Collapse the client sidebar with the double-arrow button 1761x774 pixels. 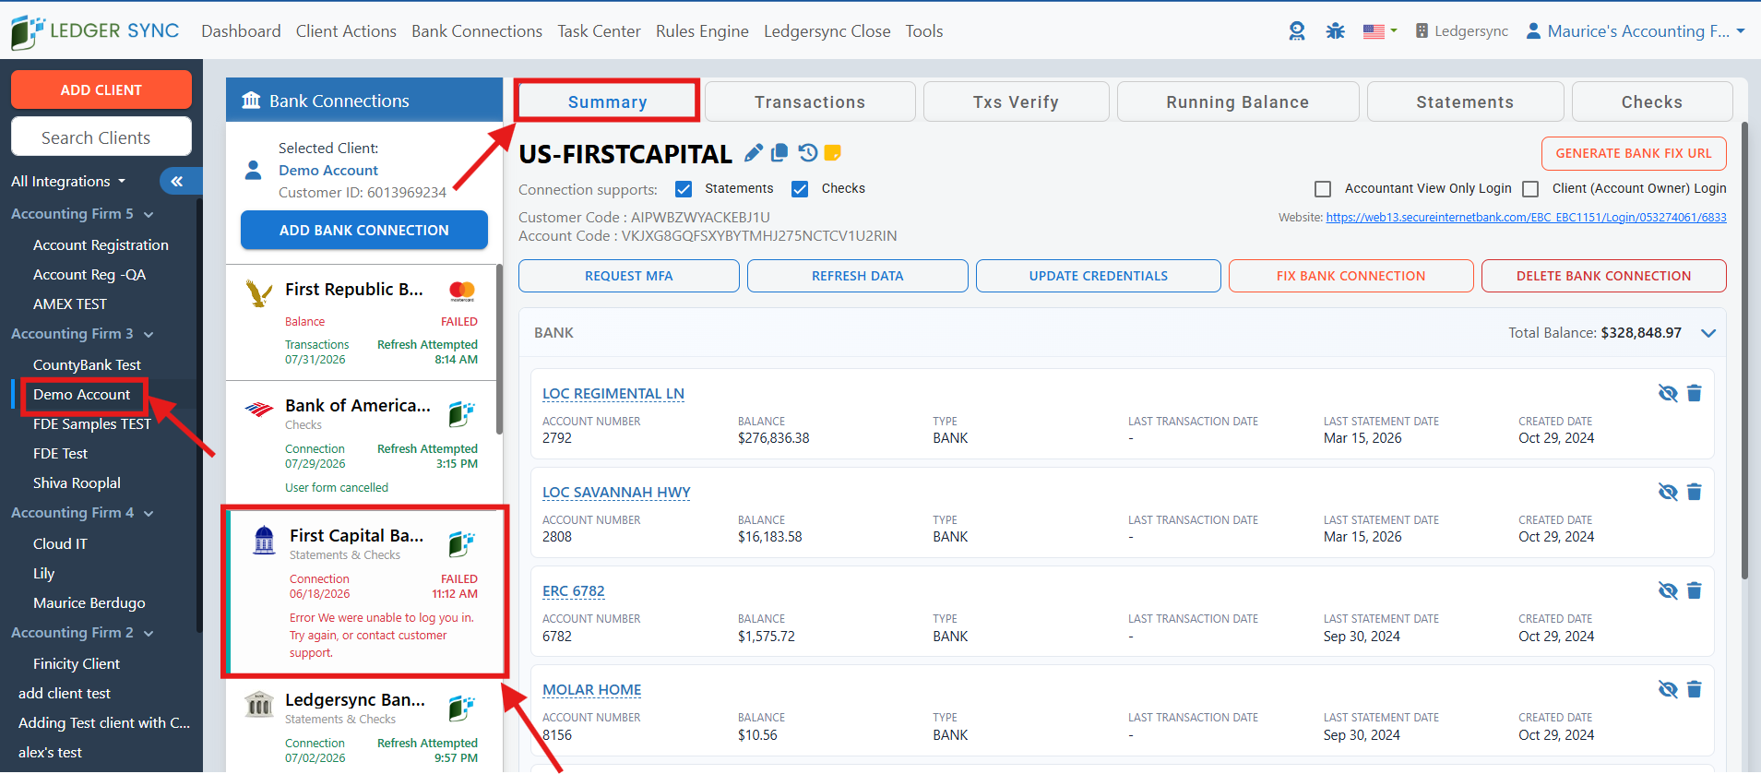click(x=176, y=182)
